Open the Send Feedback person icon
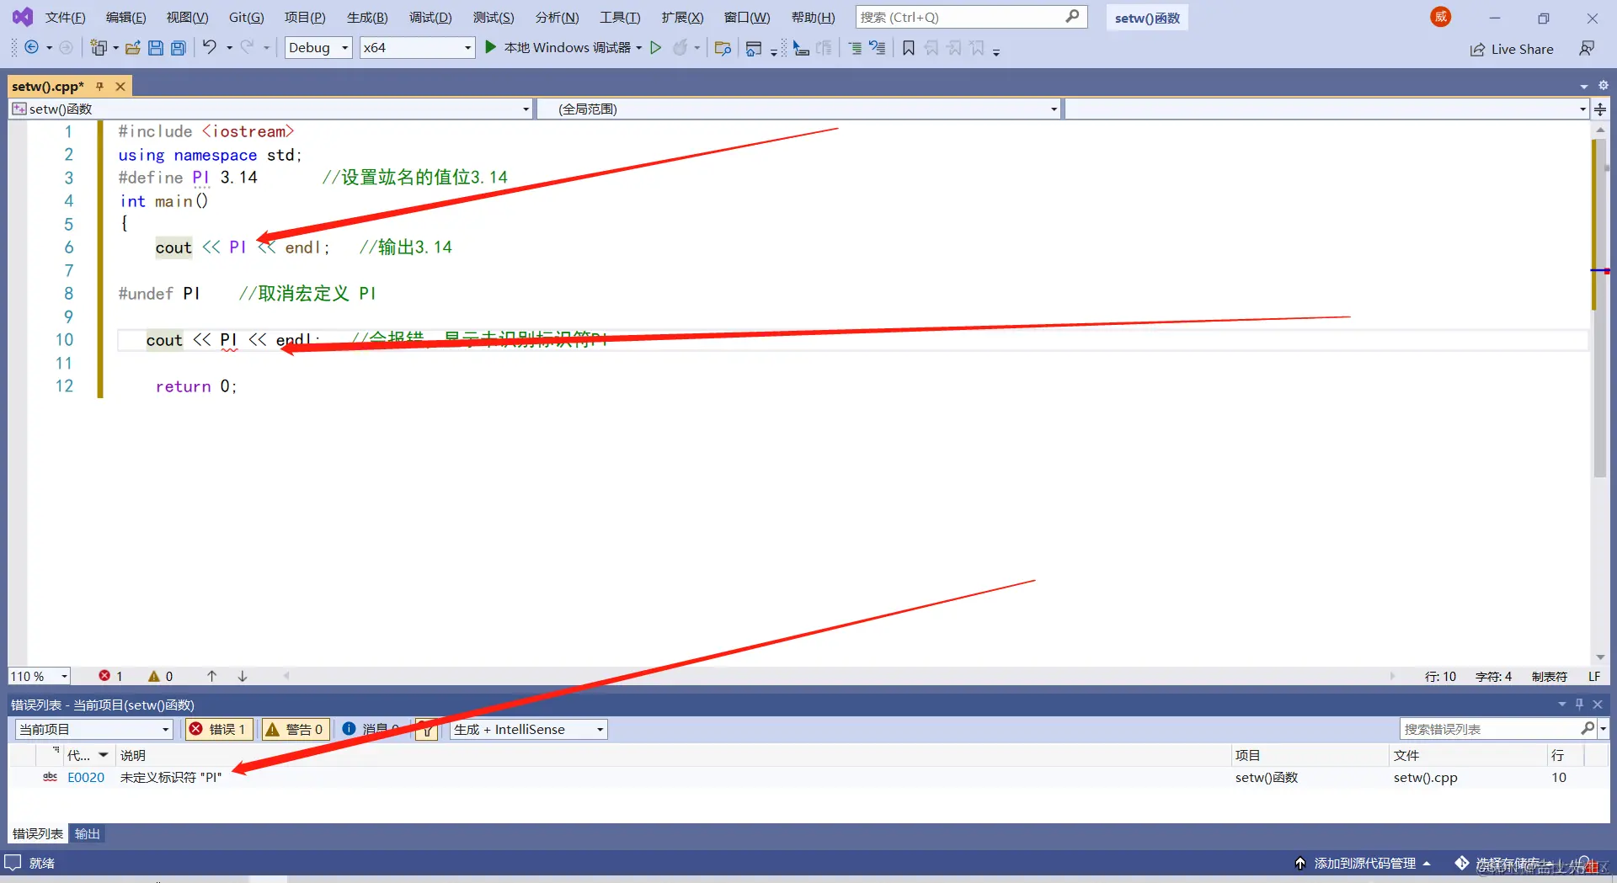The height and width of the screenshot is (883, 1617). click(x=1587, y=49)
